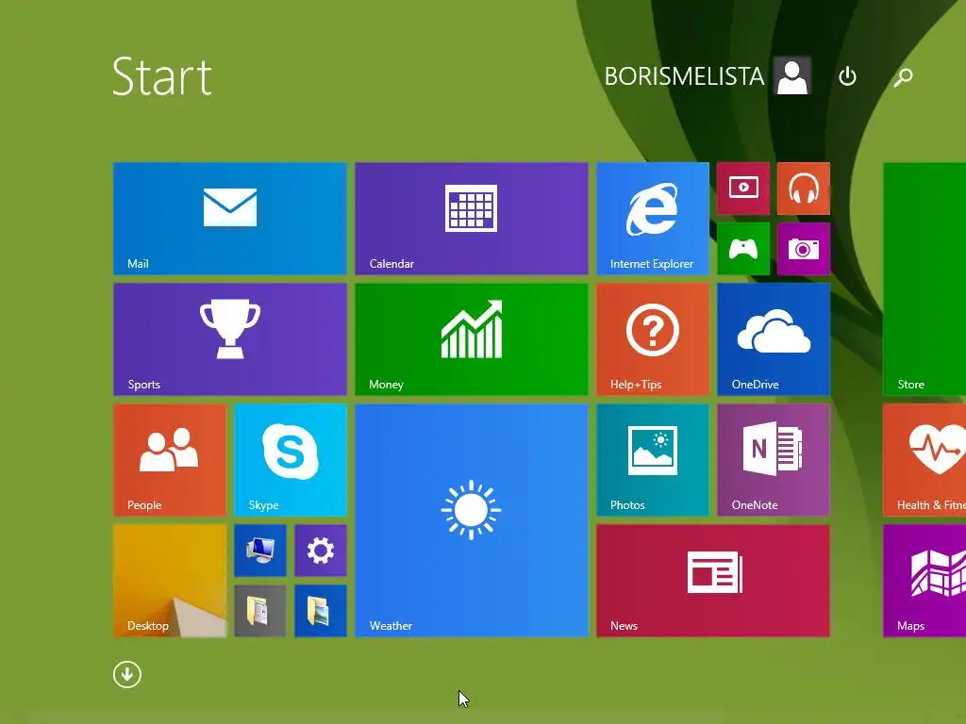Open the OneDrive tile

click(x=774, y=338)
